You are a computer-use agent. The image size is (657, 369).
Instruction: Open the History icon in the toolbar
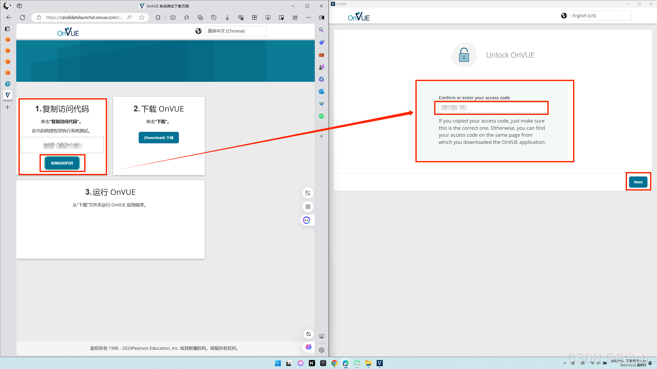(214, 17)
